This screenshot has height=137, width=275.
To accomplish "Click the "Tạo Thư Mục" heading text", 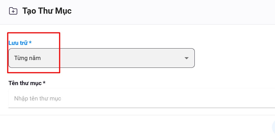I will 47,11.
